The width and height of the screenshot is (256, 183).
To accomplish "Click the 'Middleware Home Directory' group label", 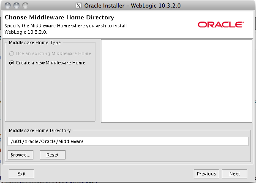I will coord(40,130).
